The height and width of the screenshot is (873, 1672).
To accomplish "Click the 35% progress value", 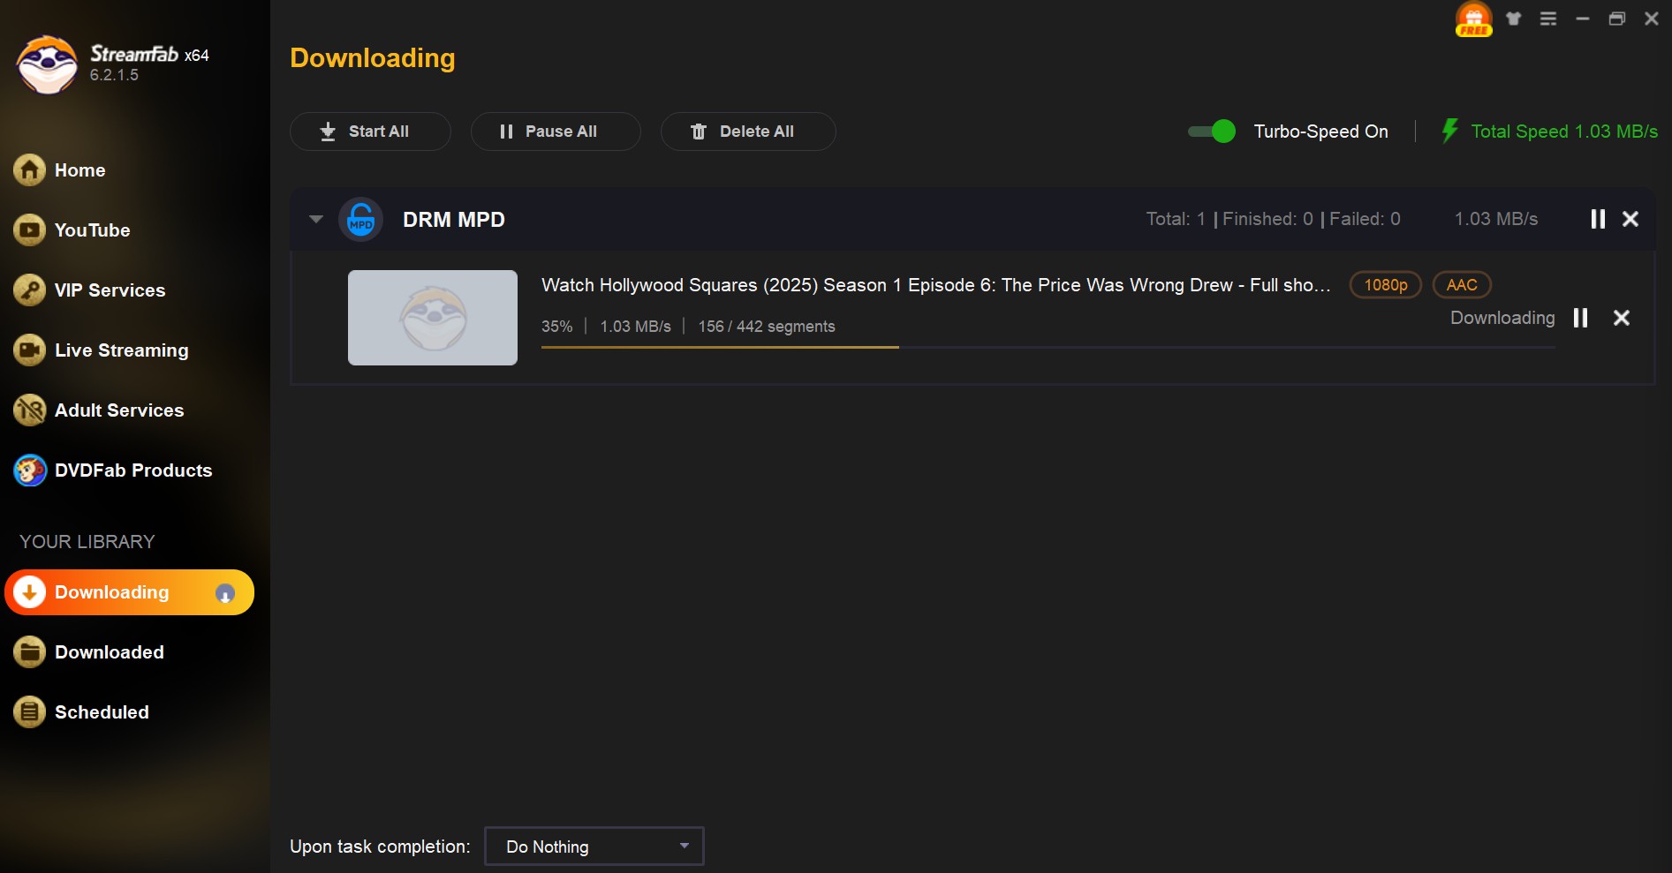I will coord(557,327).
